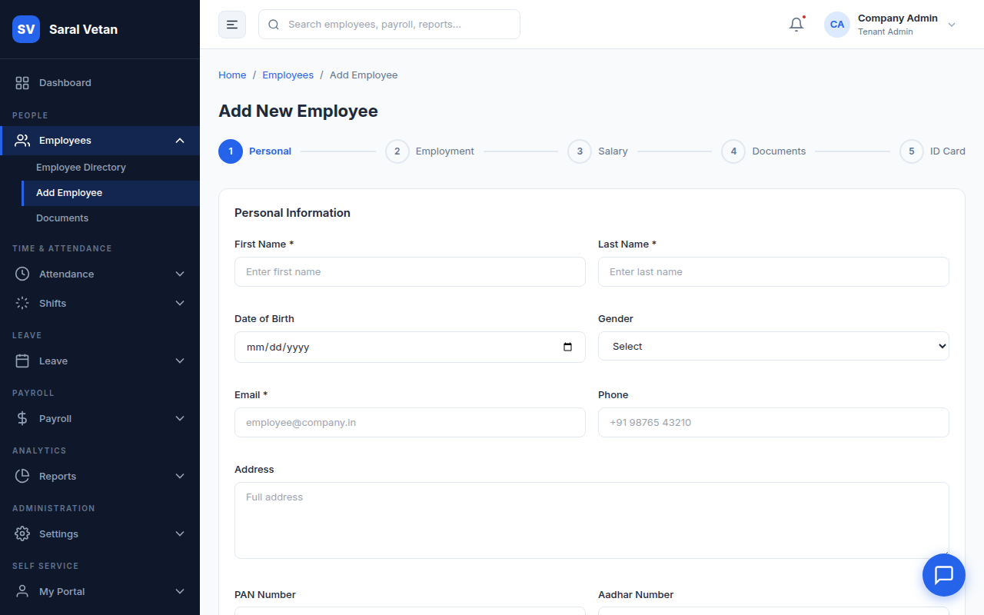The height and width of the screenshot is (615, 984).
Task: Collapse the Employees submenu chevron
Action: click(x=180, y=141)
